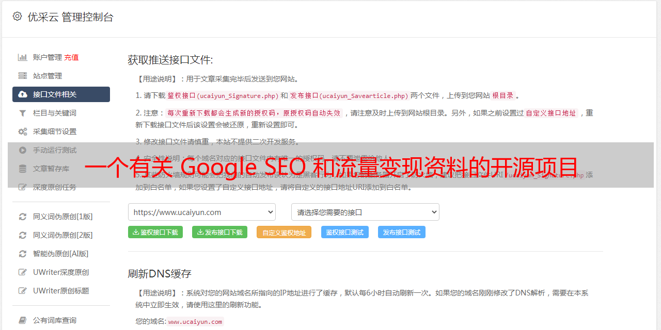
Task: Click the 根目录 highlighted text
Action: (x=503, y=95)
